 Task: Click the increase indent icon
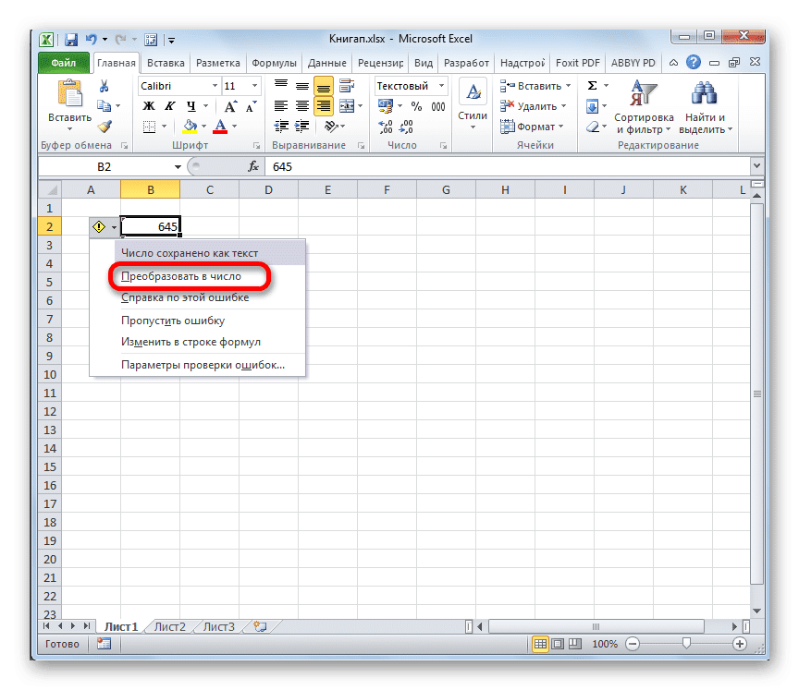coord(302,127)
